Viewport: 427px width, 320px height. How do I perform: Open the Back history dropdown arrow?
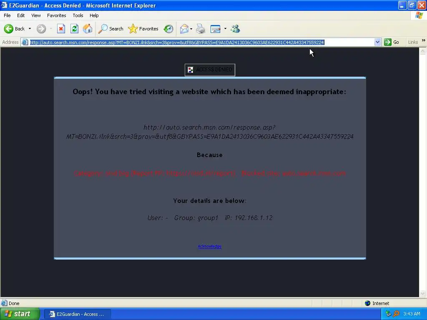pos(30,29)
